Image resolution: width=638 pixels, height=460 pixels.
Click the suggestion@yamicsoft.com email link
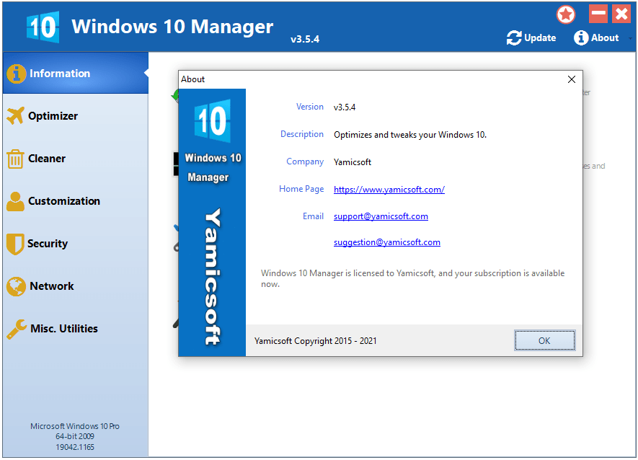(x=387, y=243)
